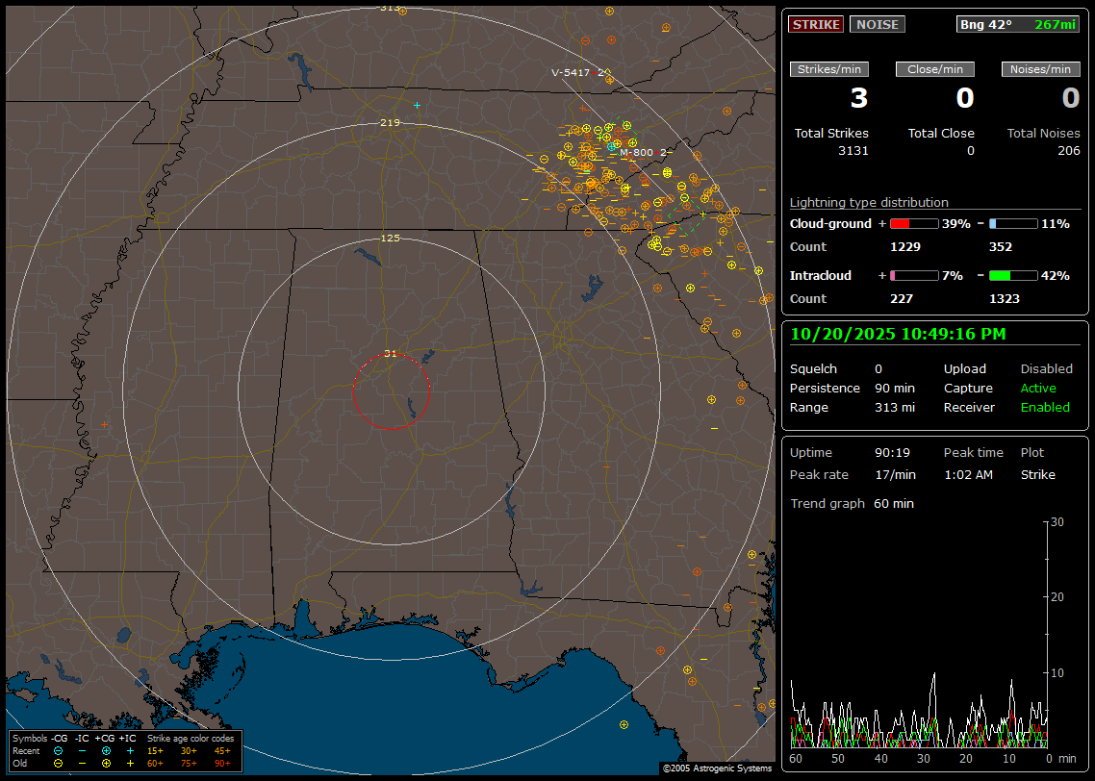
Task: Click the Strikes/min button
Action: 829,69
